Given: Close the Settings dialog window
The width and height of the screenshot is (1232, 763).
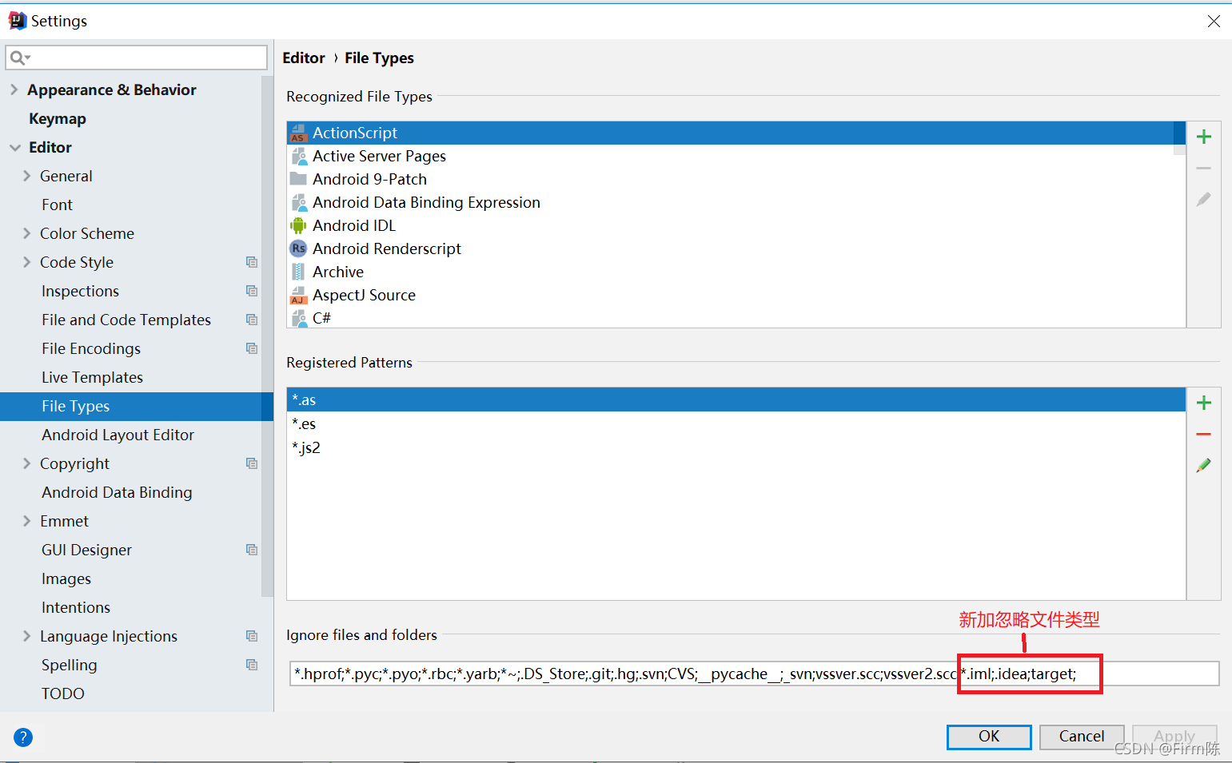Looking at the screenshot, I should point(1214,22).
